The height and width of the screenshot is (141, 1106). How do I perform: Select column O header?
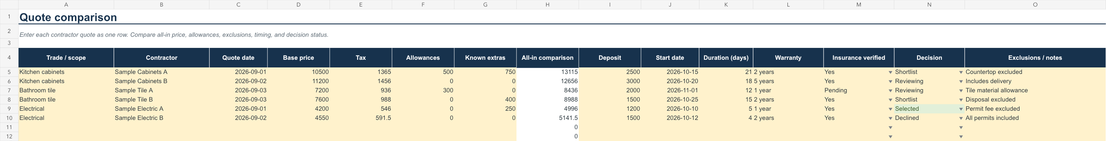1035,4
